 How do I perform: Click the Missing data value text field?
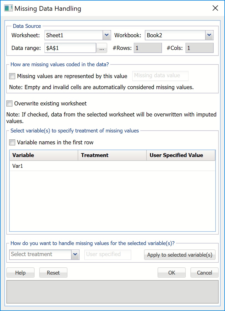160,76
